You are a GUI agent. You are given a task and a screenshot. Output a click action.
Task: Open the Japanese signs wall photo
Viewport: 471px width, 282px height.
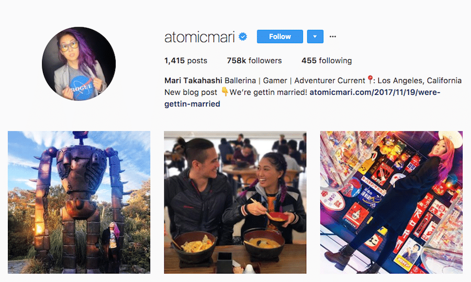[x=391, y=202]
